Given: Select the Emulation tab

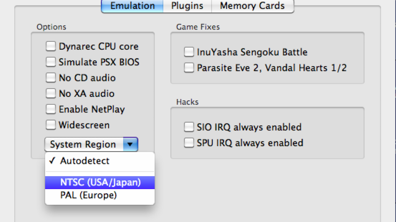Looking at the screenshot, I should 132,6.
